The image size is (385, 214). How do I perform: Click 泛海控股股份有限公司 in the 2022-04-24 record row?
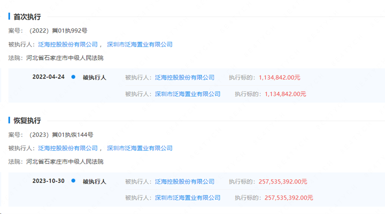click(184, 78)
